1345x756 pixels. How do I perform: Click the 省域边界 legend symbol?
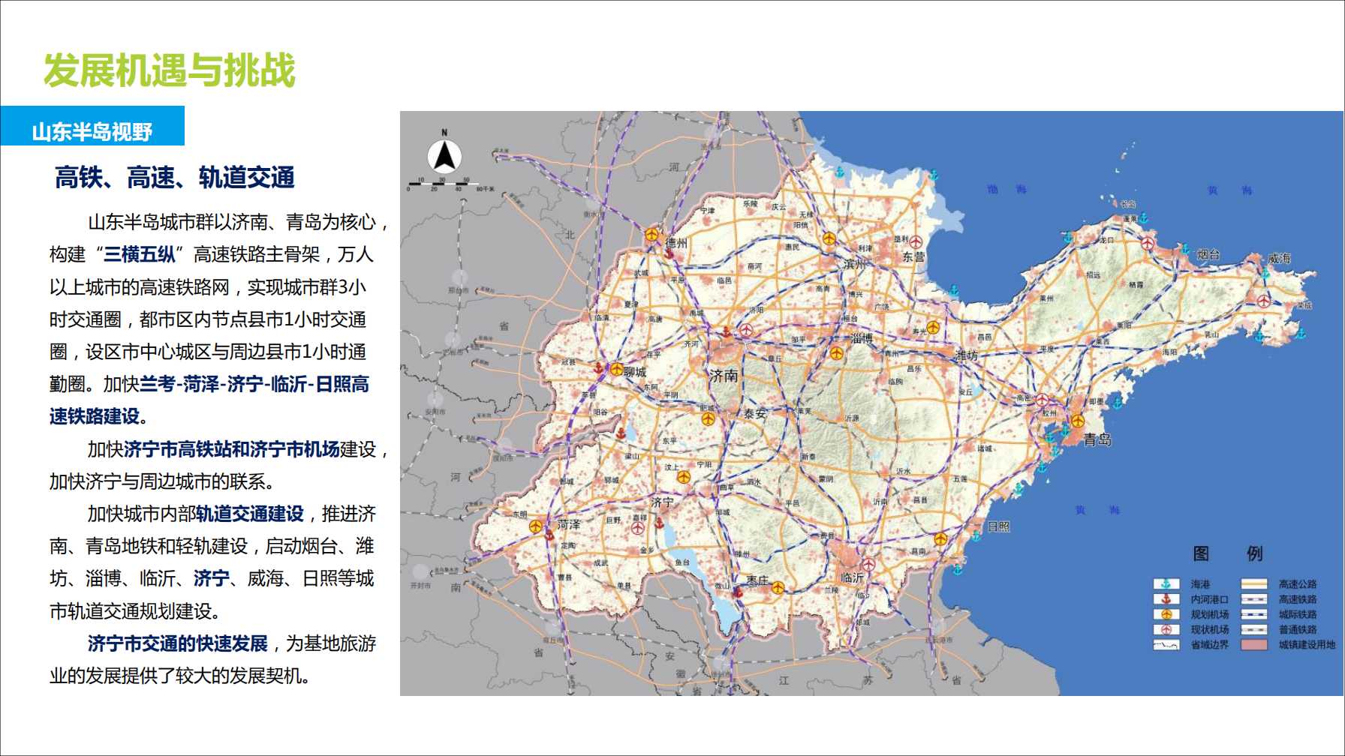(1166, 645)
